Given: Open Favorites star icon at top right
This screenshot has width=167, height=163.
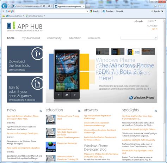Looking at the screenshot, I should pos(159,6).
